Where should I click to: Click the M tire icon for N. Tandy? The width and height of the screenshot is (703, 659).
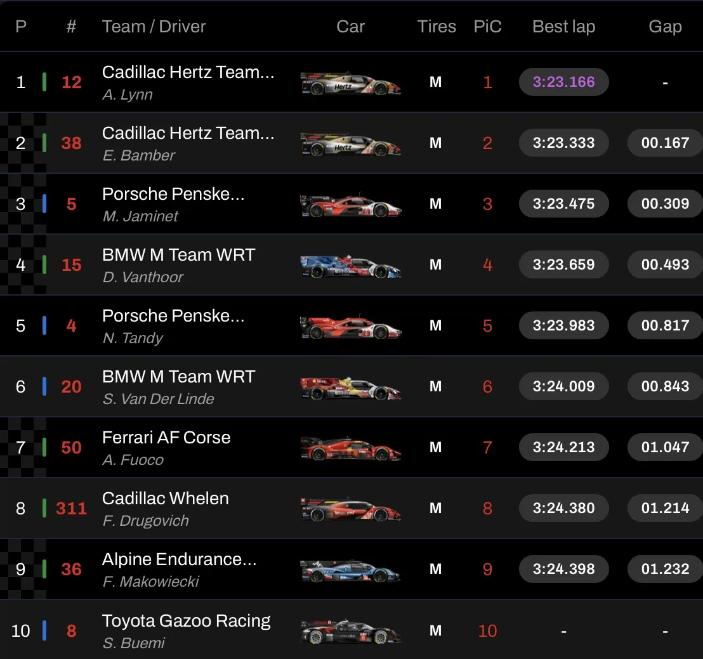point(435,326)
